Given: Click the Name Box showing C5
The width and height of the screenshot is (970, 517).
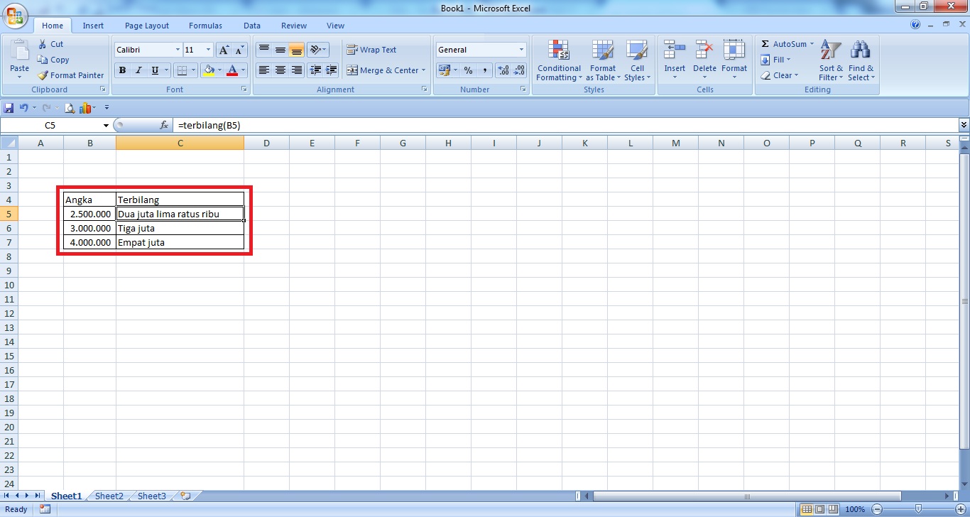Looking at the screenshot, I should point(50,125).
